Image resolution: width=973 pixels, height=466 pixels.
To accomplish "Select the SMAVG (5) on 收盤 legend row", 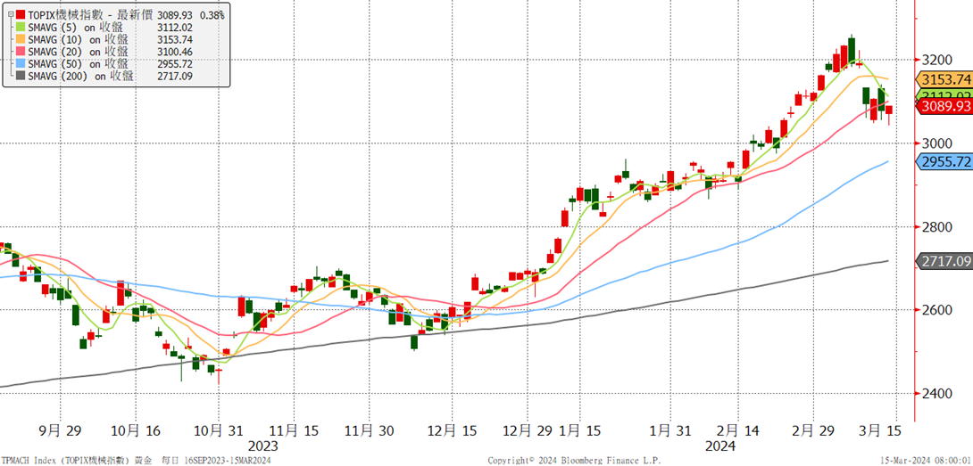I will click(75, 27).
